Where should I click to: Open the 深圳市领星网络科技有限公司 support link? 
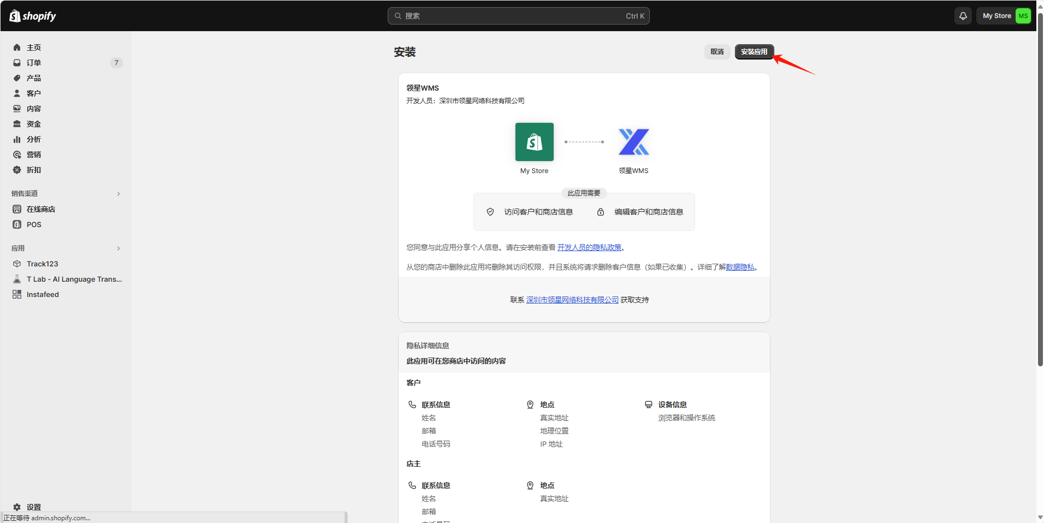click(572, 300)
